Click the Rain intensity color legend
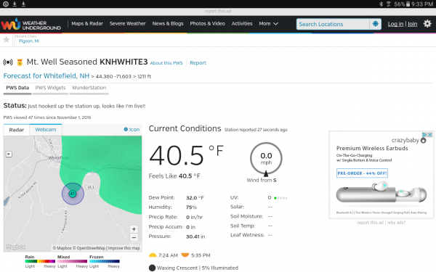 pos(40,261)
